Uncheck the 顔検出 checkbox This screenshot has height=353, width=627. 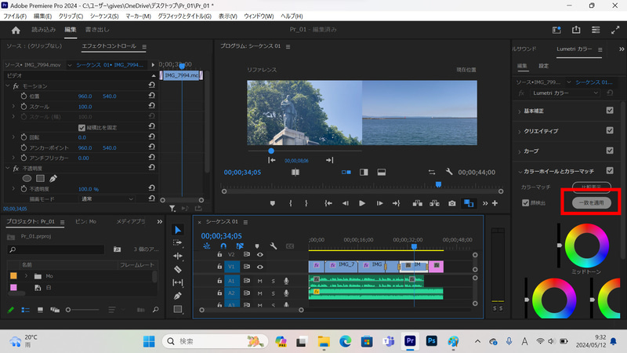pyautogui.click(x=526, y=202)
